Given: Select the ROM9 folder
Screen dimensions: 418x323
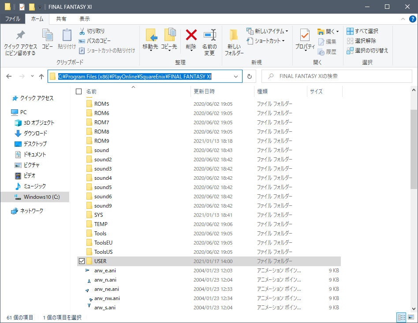Looking at the screenshot, I should 101,141.
